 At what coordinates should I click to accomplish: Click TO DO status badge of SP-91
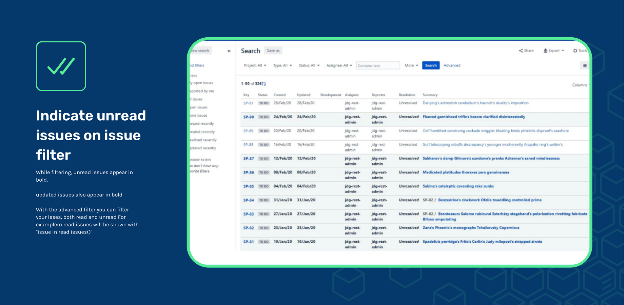click(x=264, y=103)
